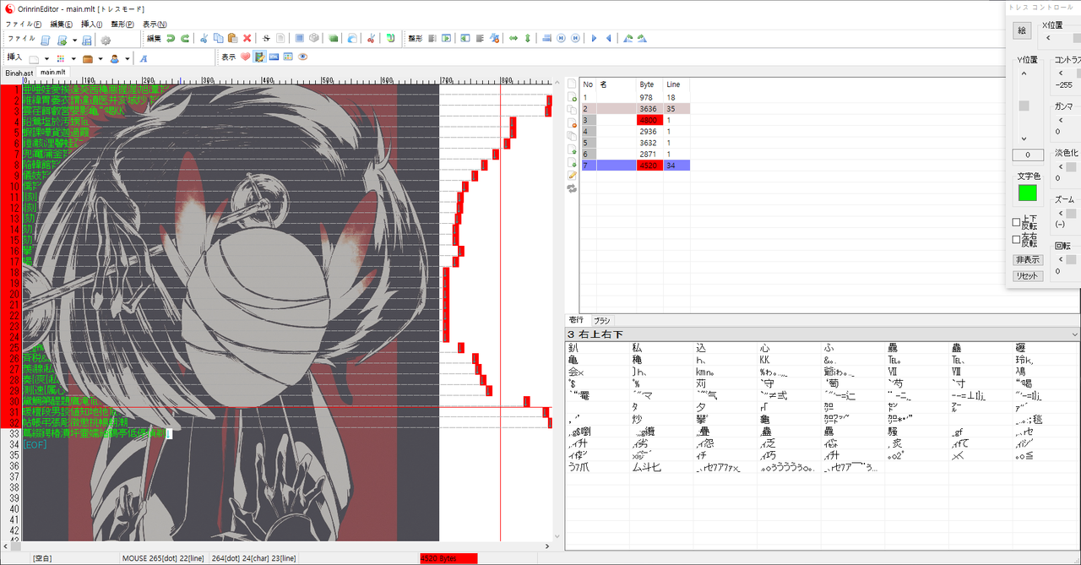
Task: Expand the '3 右上右下' palette dropdown
Action: pyautogui.click(x=1073, y=335)
